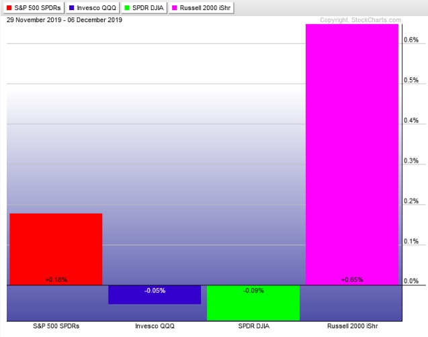The height and width of the screenshot is (337, 428).
Task: Click the 0.1% y-axis tick label
Action: 411,241
